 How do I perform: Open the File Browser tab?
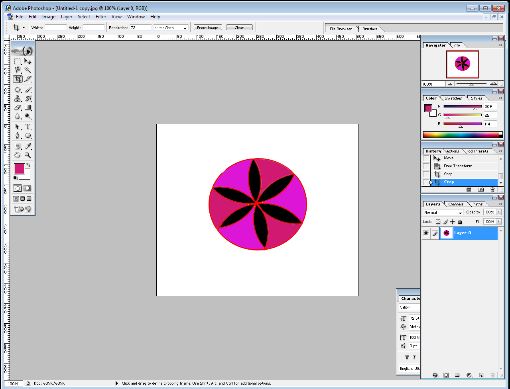click(x=341, y=29)
